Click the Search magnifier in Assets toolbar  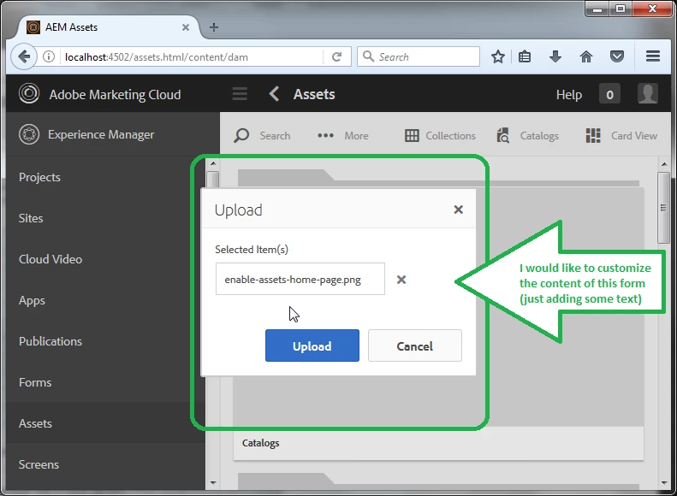pos(241,135)
